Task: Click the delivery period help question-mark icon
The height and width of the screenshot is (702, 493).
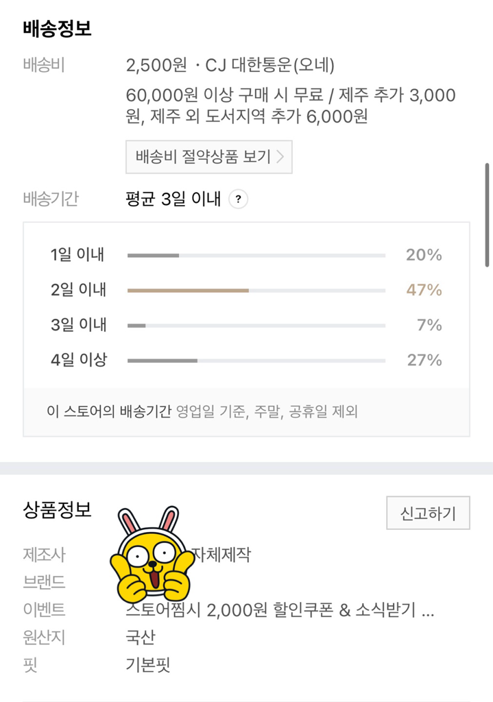Action: (238, 199)
